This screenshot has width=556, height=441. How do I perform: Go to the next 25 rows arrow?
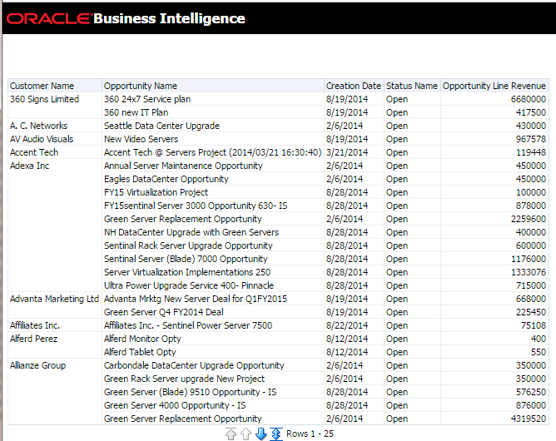261,434
